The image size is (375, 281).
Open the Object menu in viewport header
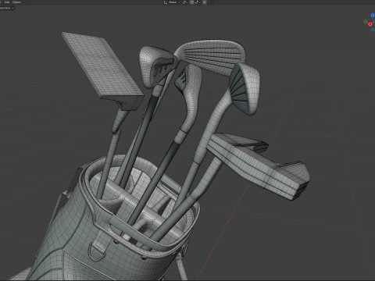click(16, 2)
